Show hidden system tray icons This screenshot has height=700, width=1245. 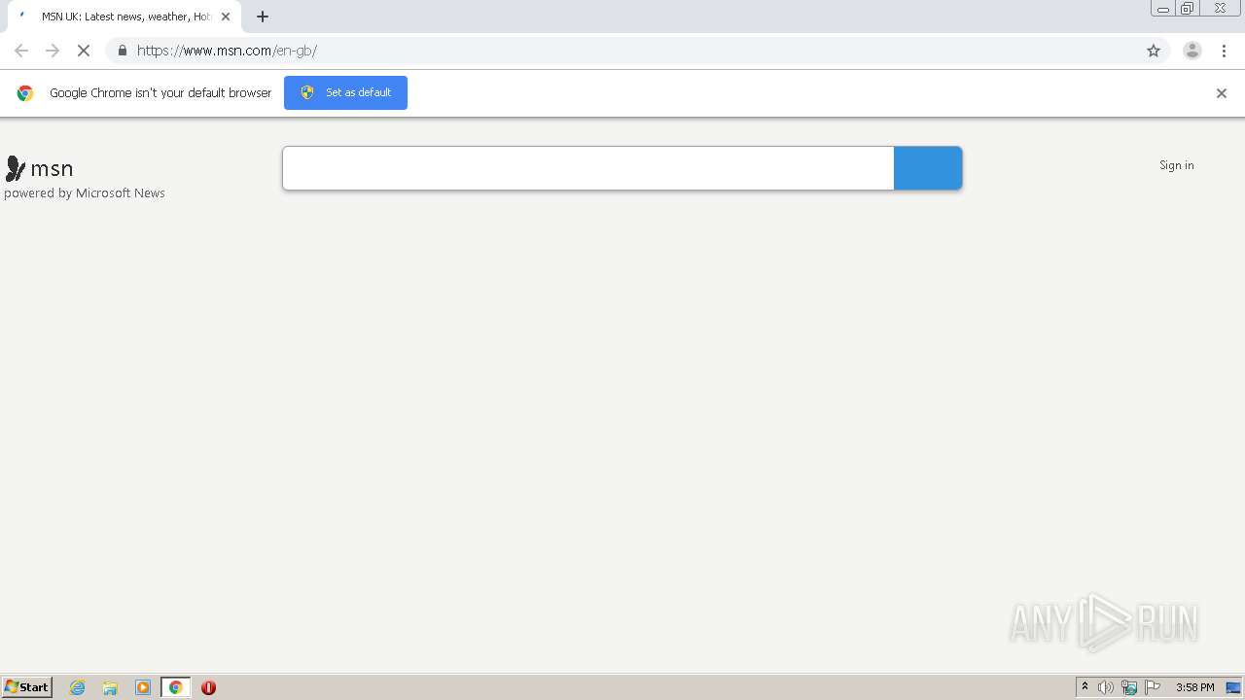point(1085,687)
